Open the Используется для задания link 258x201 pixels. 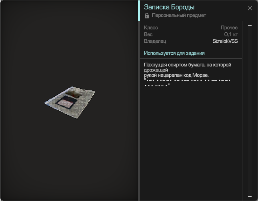174,53
